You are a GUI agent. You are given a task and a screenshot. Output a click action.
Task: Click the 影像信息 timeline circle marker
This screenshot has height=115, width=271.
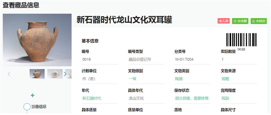27,107
